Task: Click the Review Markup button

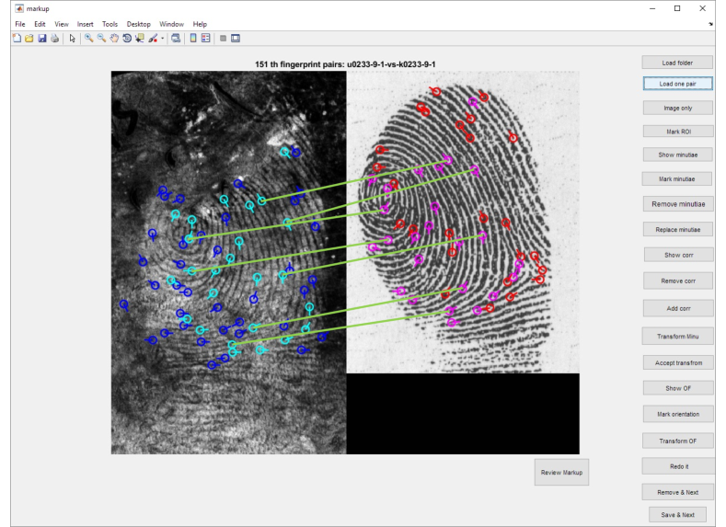Action: click(562, 472)
